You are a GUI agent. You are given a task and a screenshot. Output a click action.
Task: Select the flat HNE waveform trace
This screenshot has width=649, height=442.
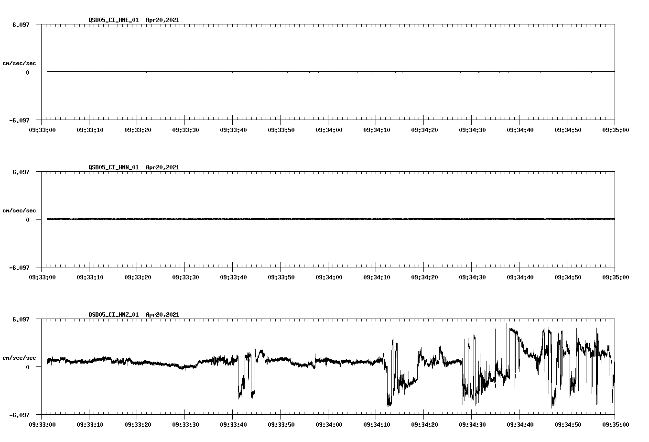pyautogui.click(x=287, y=72)
